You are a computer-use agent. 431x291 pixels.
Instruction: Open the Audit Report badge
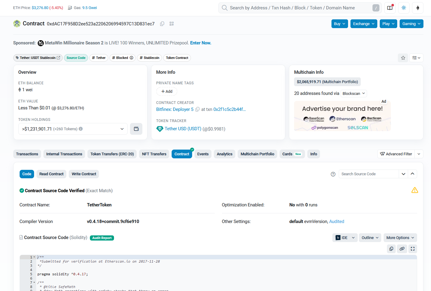pyautogui.click(x=102, y=238)
